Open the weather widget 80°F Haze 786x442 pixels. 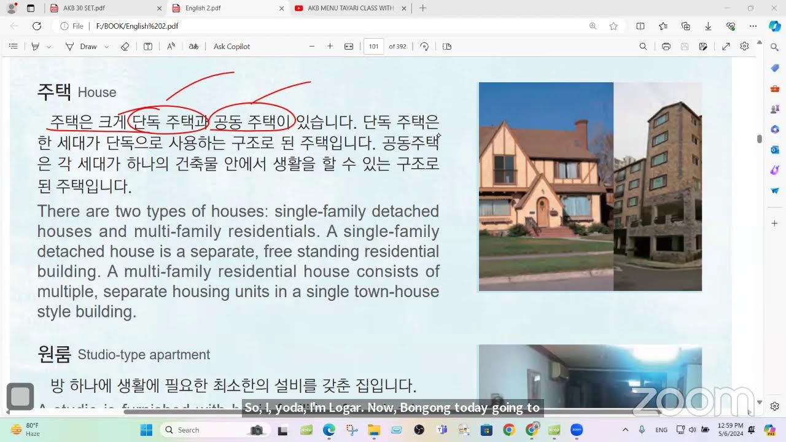[x=25, y=430]
